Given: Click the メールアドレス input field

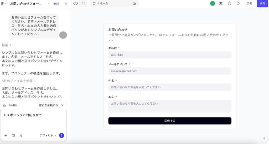Looking at the screenshot, I should [x=170, y=71].
